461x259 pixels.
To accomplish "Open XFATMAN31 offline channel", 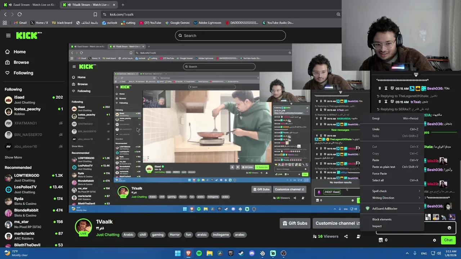I will tap(34, 123).
